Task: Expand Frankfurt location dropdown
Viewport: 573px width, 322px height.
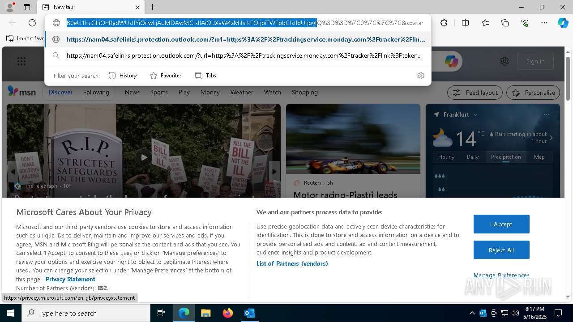Action: [x=475, y=115]
